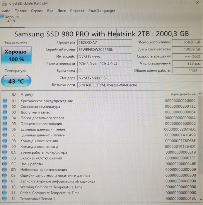This screenshot has height=205, width=203.
Task: Click status icon of row 04 Порог доступного запаса
Action: point(5,118)
